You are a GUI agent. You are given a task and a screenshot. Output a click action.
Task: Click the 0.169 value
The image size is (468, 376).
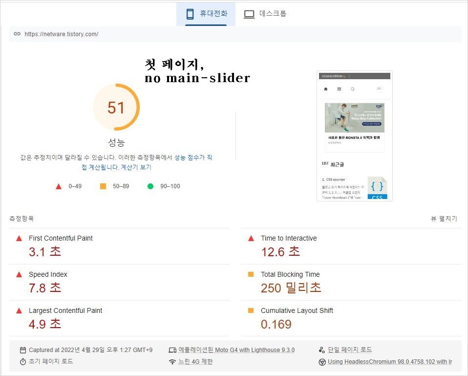[x=276, y=324]
